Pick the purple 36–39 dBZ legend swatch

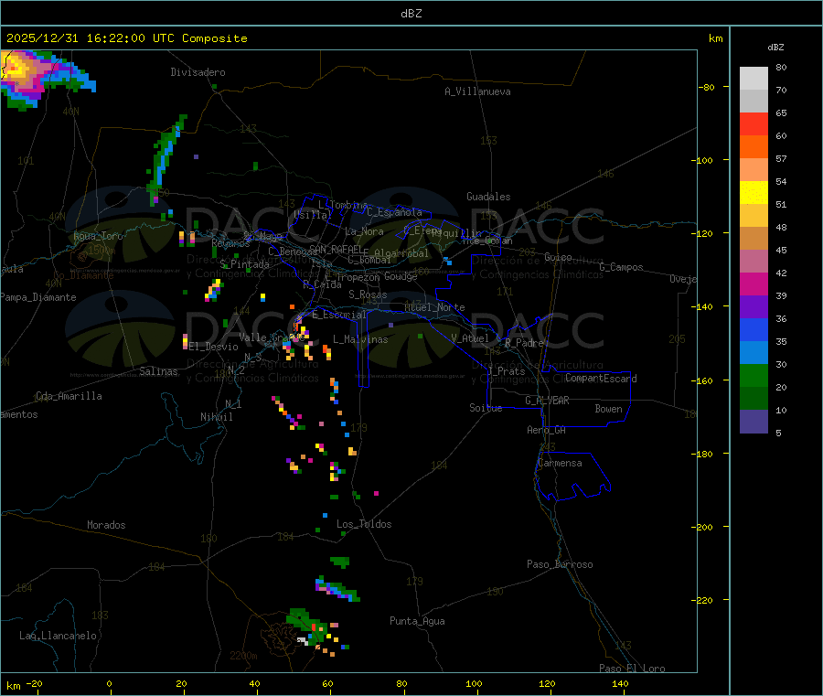(754, 307)
